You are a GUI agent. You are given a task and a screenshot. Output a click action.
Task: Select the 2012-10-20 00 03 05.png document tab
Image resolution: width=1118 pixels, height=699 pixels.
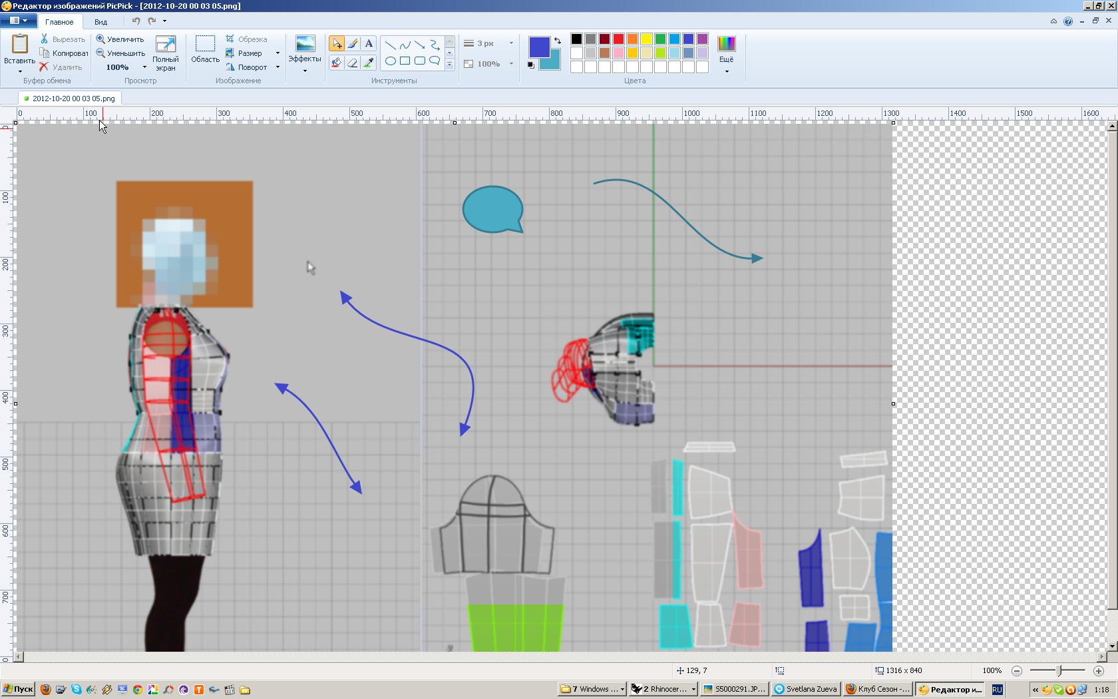(73, 99)
